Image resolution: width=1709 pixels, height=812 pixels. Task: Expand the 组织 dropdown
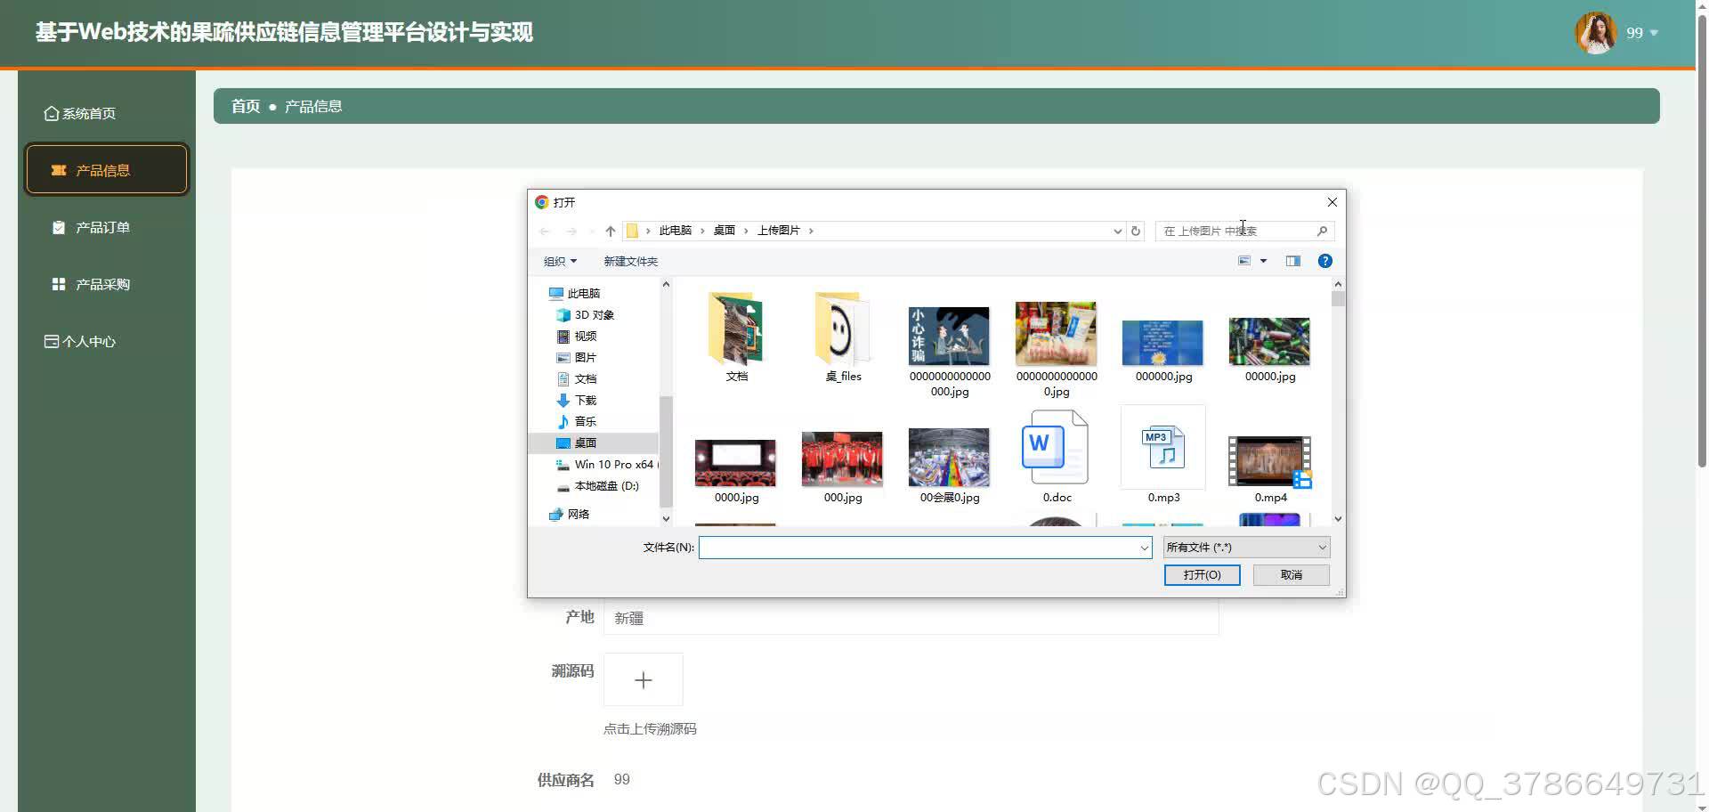pyautogui.click(x=560, y=261)
